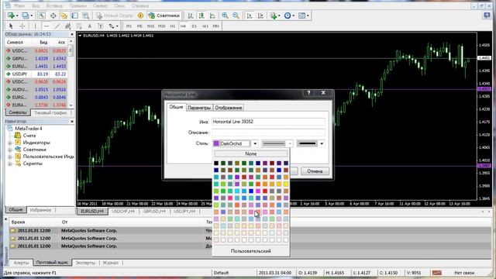Image resolution: width=496 pixels, height=279 pixels.
Task: Switch timeframe to D1
Action: pos(195,26)
